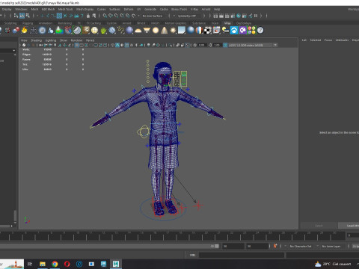Click the blue cloud shelf icon
The width and height of the screenshot is (359, 269).
pos(234,31)
